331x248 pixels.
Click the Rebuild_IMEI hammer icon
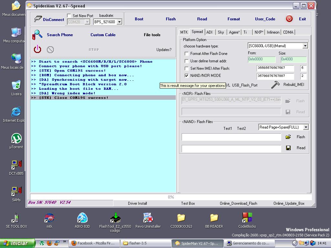click(275, 85)
